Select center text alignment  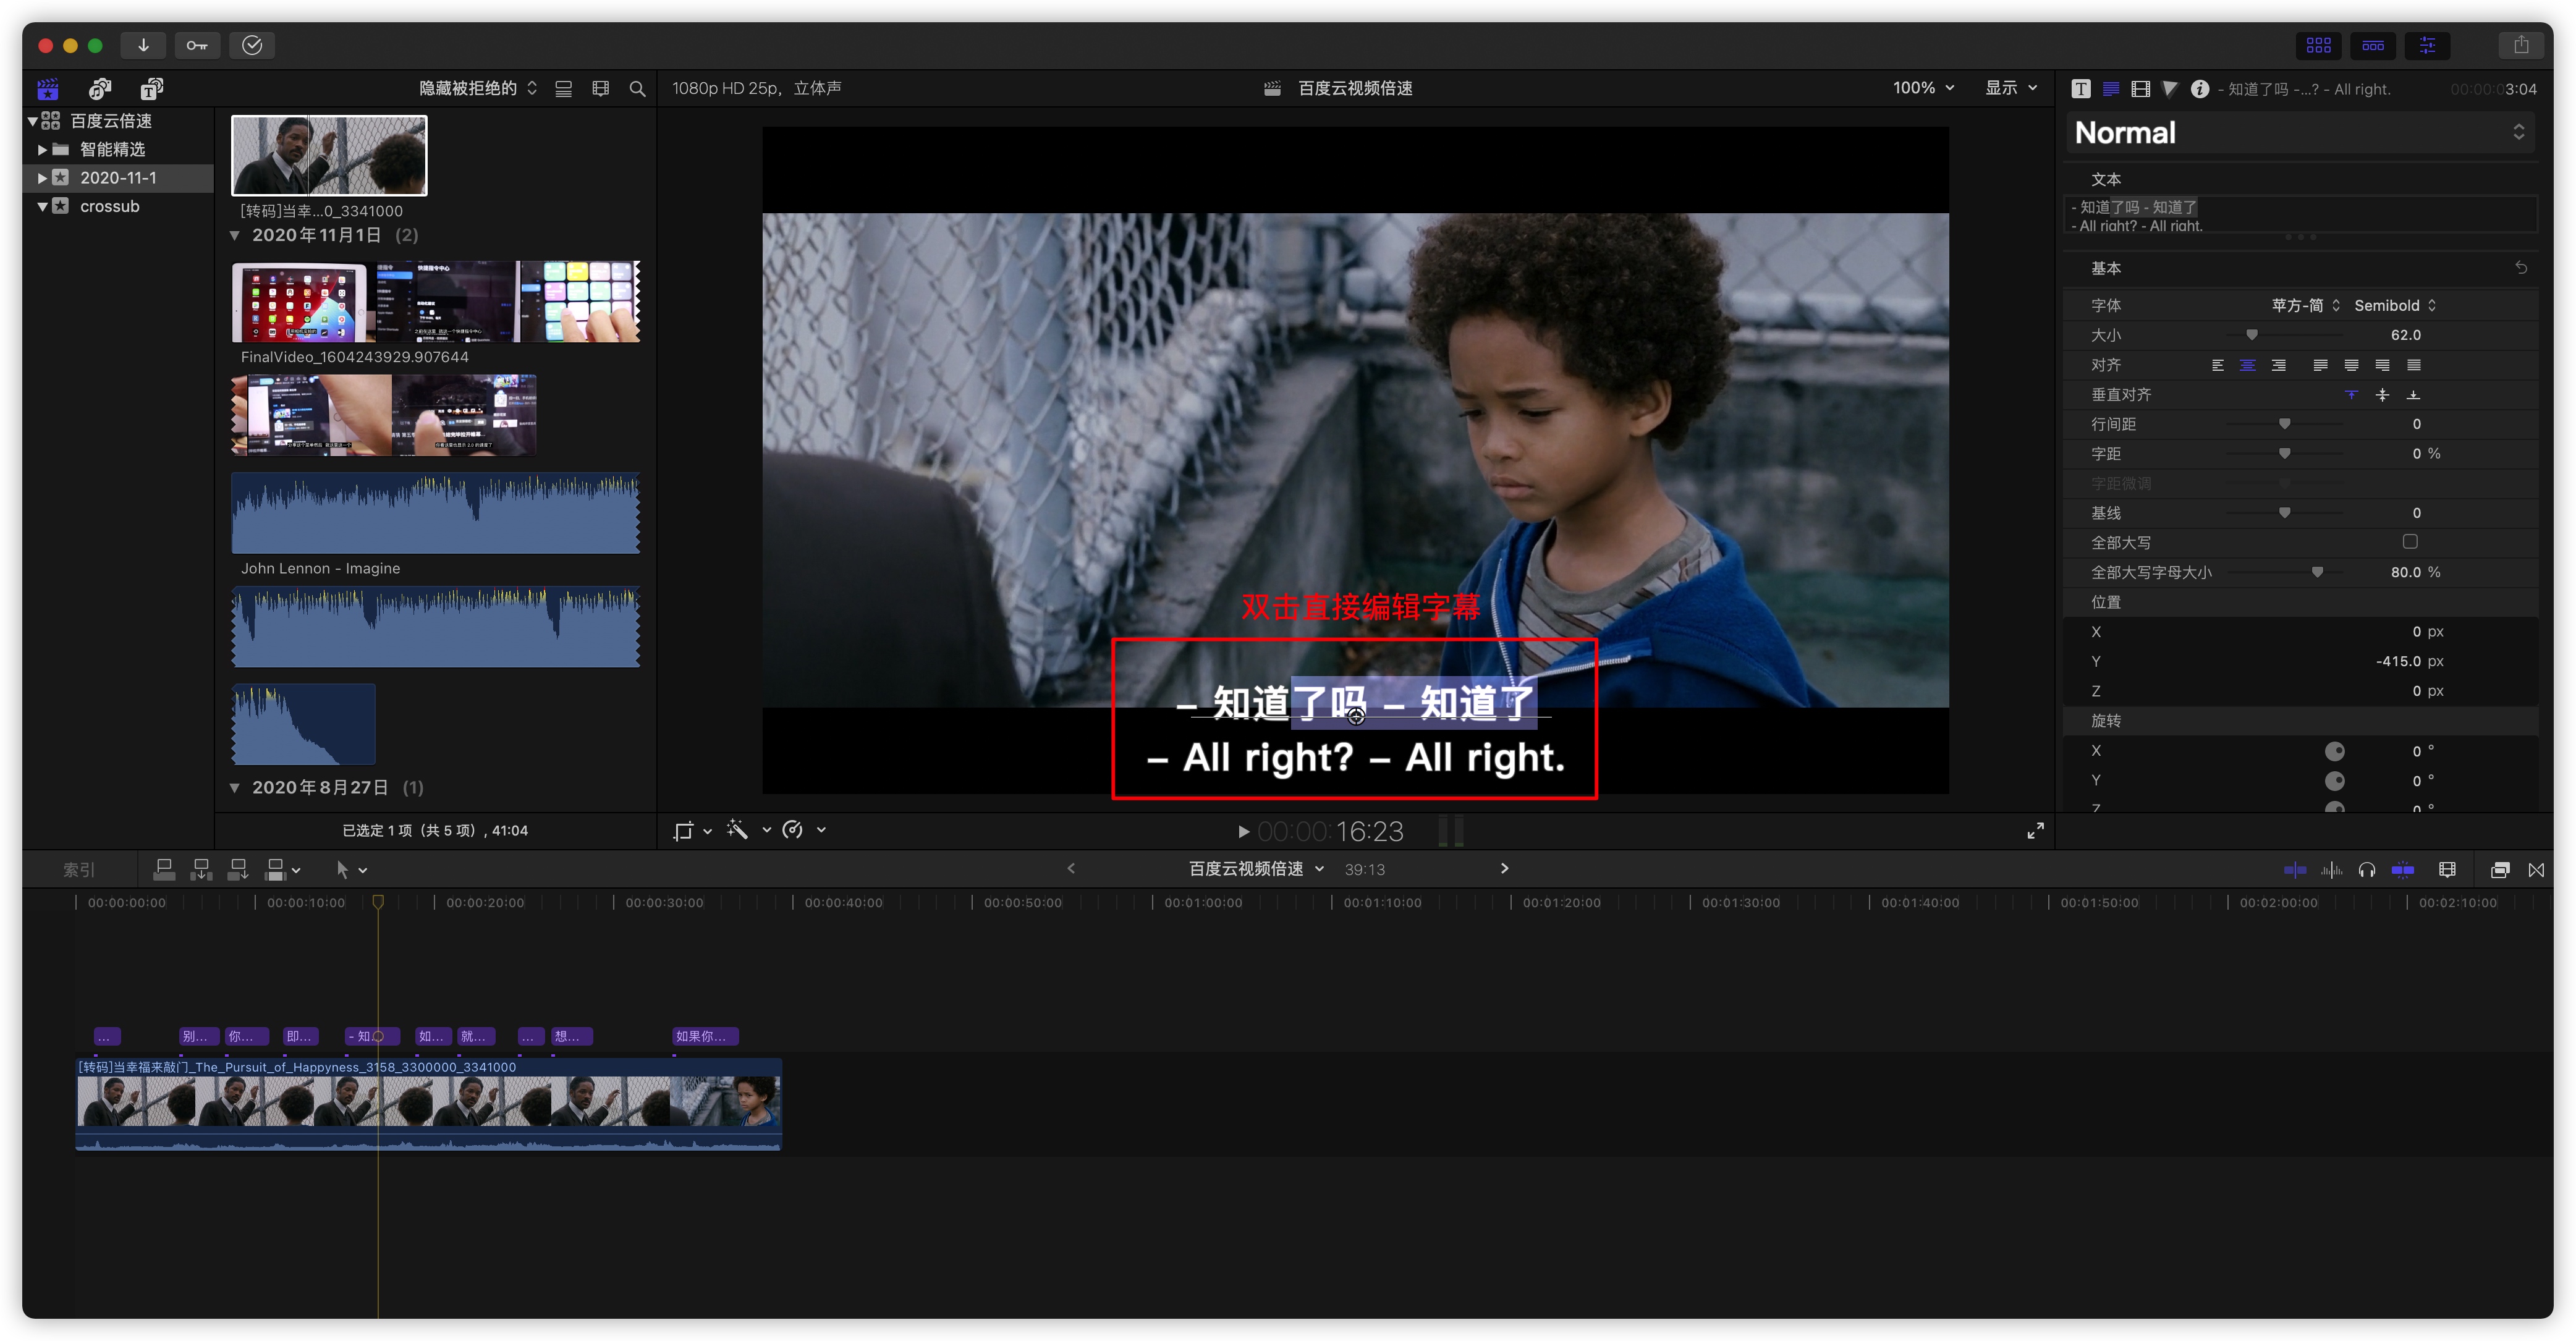(2247, 365)
